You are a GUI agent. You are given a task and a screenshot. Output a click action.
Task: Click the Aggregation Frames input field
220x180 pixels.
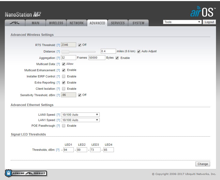pyautogui.click(x=68, y=58)
